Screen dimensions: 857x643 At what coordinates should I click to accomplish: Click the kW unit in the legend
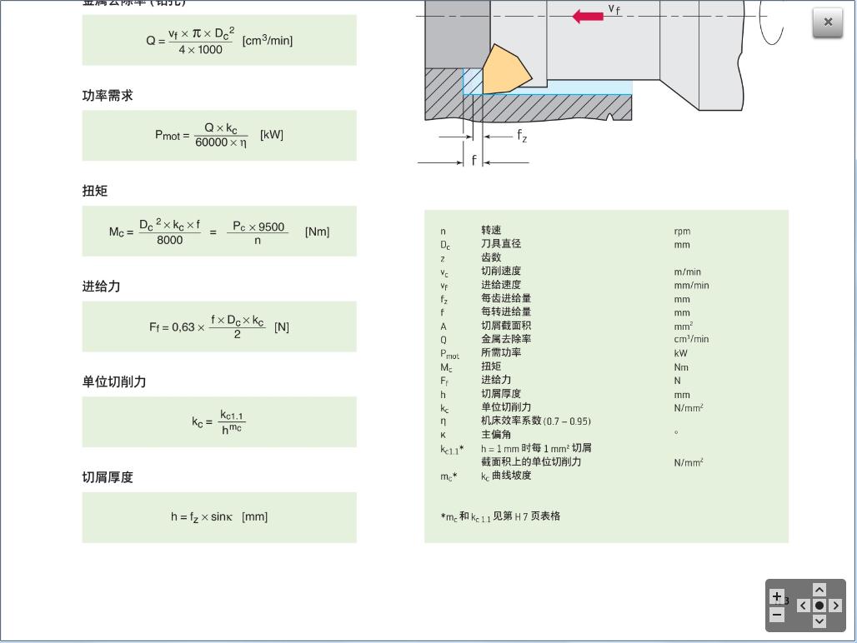[680, 353]
